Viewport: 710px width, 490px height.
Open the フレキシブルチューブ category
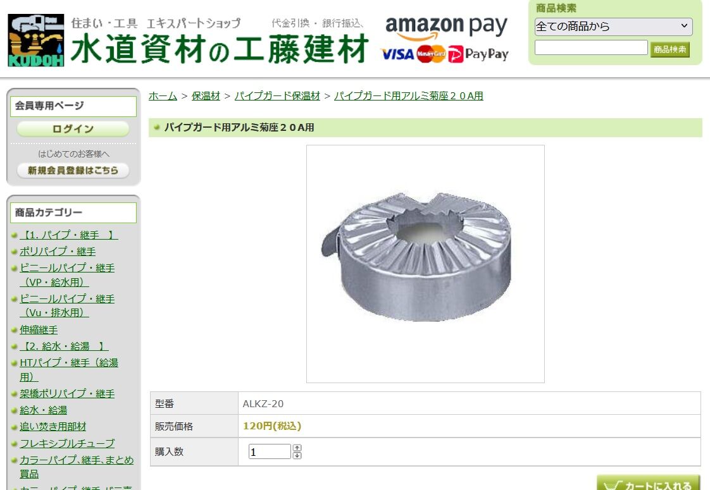[x=67, y=443]
